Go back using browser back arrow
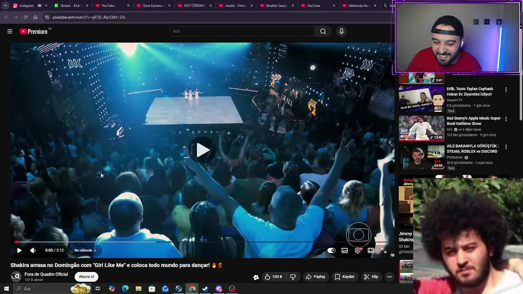This screenshot has width=523, height=294. click(x=6, y=17)
